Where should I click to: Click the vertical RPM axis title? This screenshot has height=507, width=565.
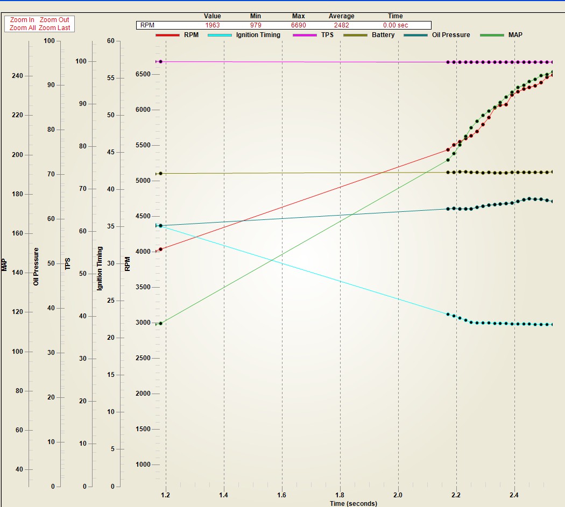127,263
